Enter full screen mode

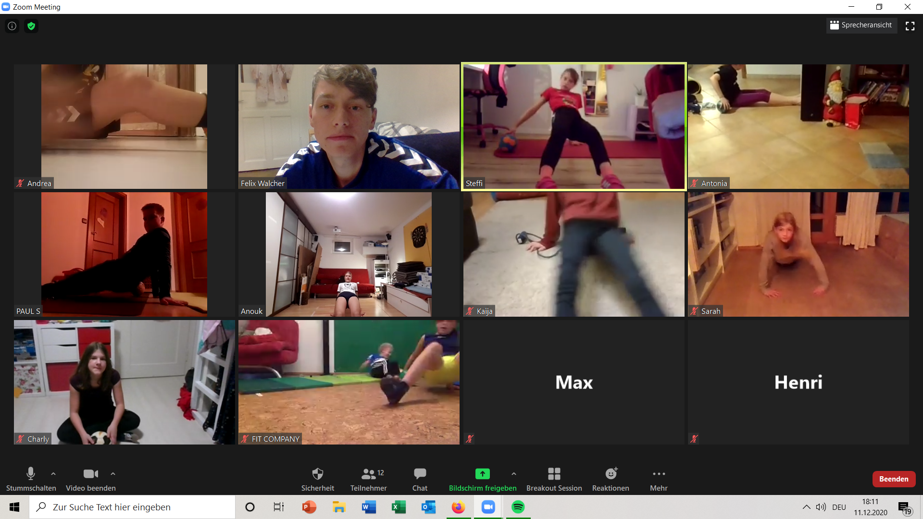point(910,26)
